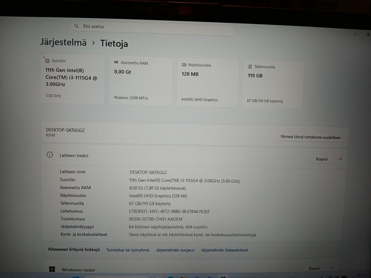Click the Näyttösovitin display adapter icon

tap(184, 64)
